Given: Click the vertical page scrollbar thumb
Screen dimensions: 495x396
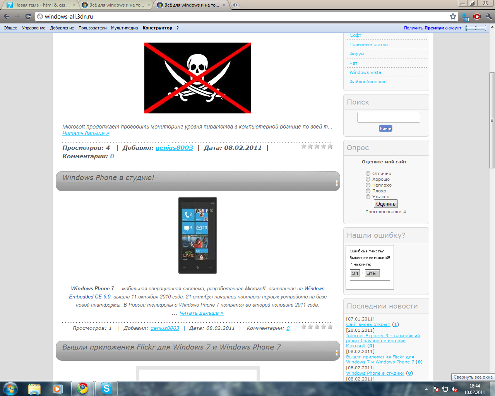Looking at the screenshot, I should point(492,120).
